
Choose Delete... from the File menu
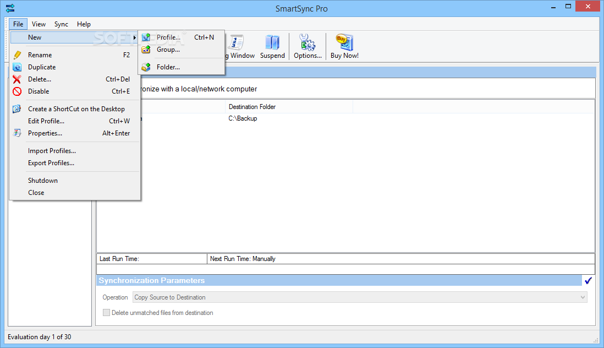click(74, 79)
